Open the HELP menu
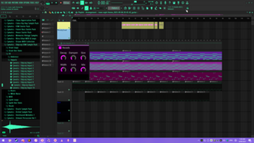254x143 pixels. [37, 3]
